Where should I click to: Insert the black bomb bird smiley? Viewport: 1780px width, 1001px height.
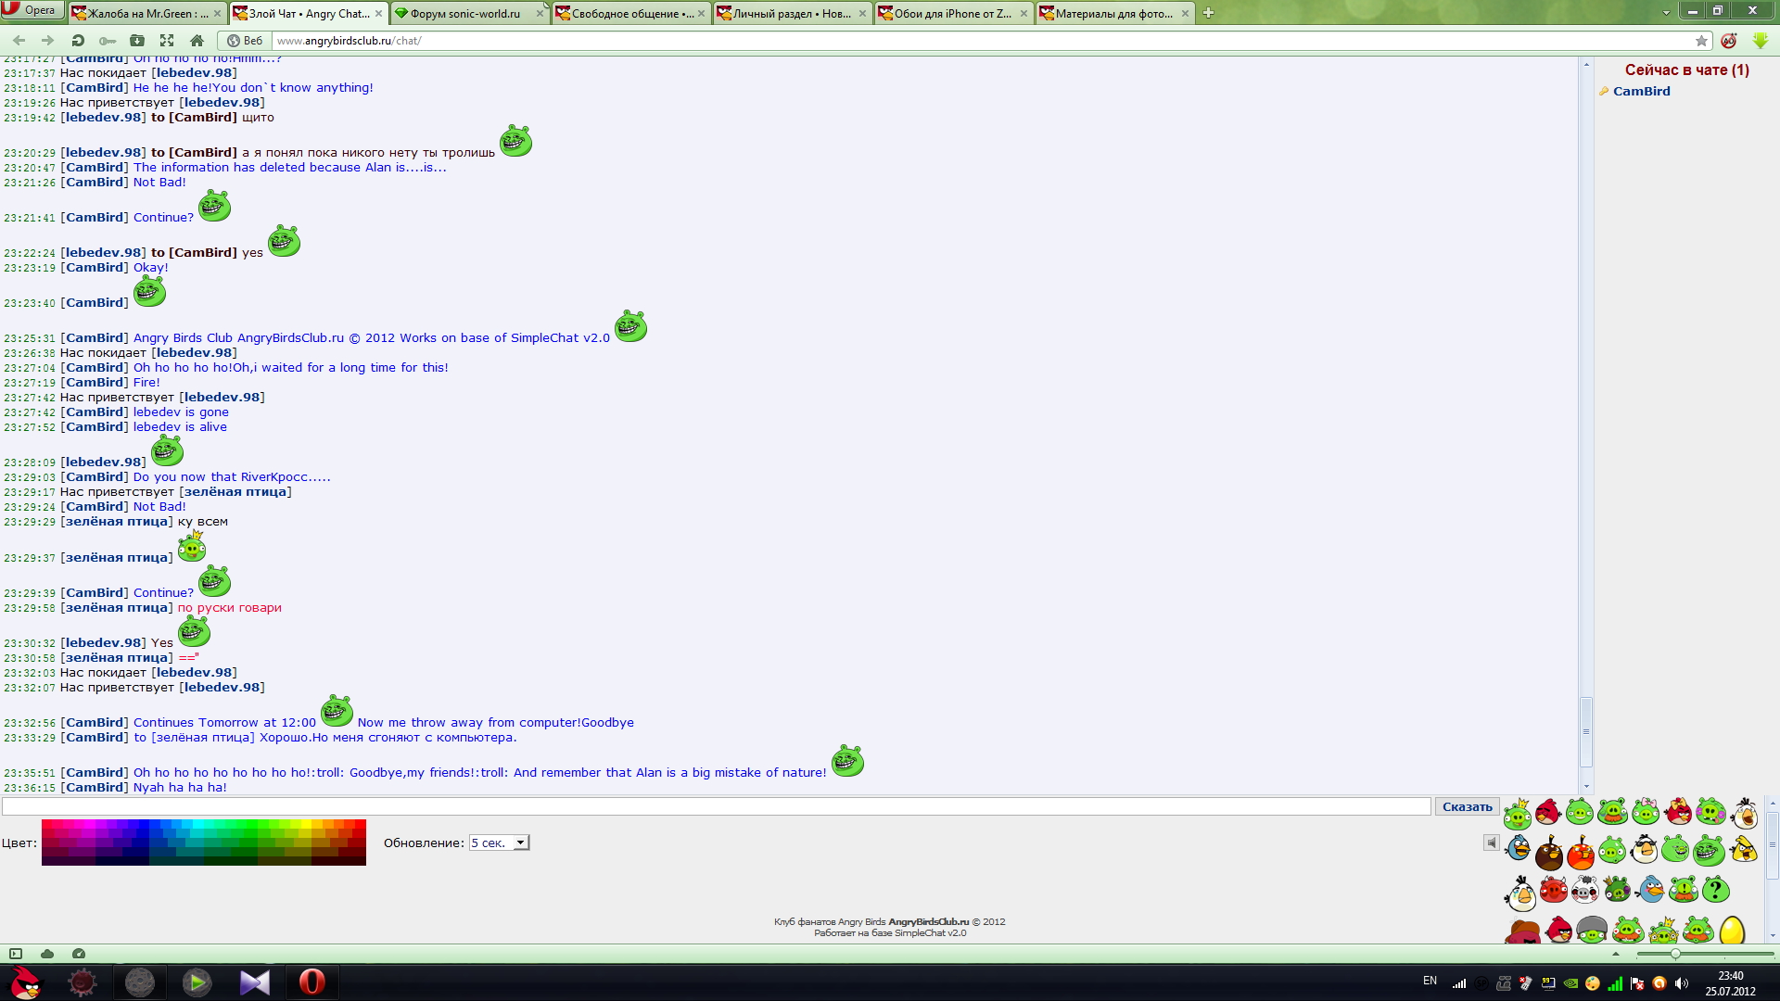[1548, 853]
